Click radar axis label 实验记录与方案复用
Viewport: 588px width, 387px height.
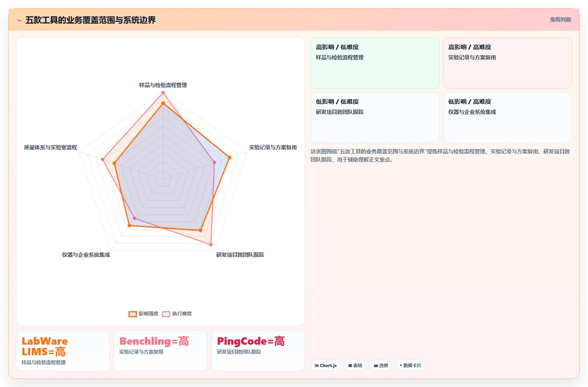tap(273, 147)
